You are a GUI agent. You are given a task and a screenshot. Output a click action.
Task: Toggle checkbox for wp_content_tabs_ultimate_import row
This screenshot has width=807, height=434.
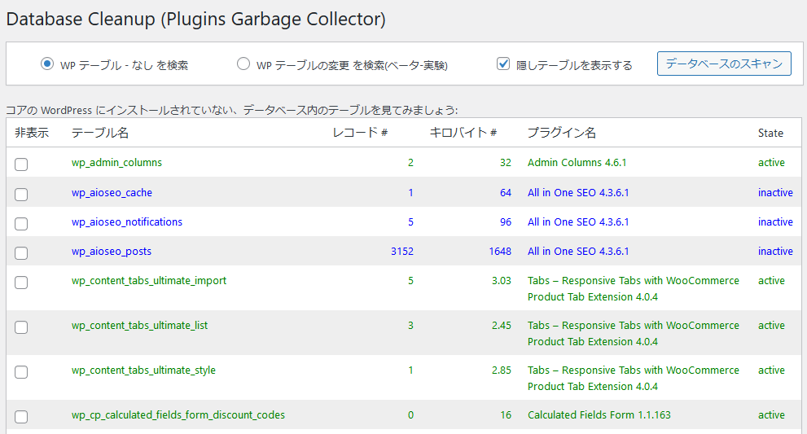[x=21, y=283]
